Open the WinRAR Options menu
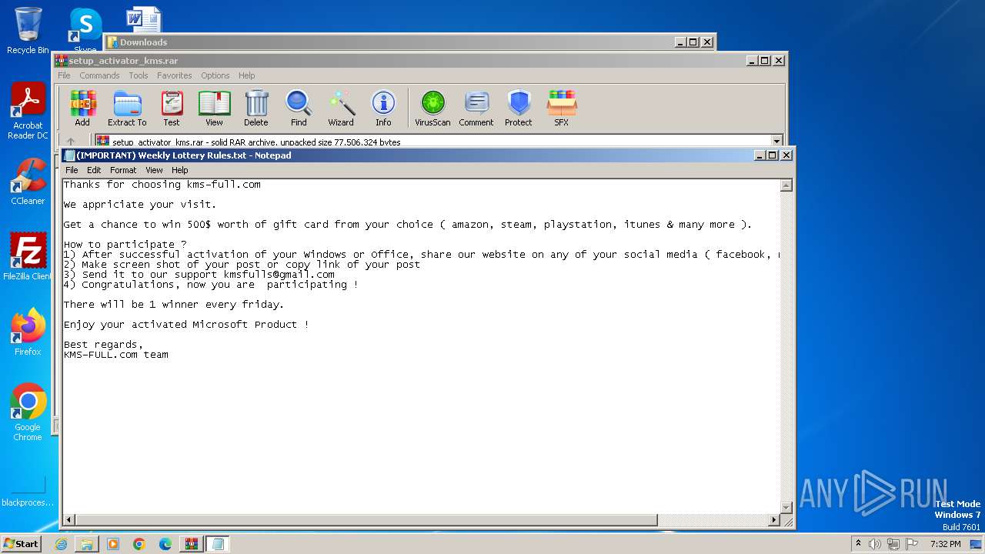The height and width of the screenshot is (554, 985). pos(215,75)
